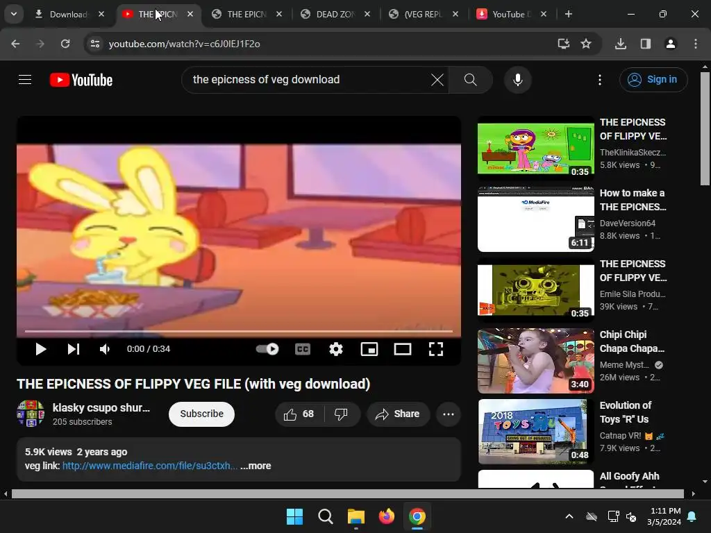This screenshot has height=533, width=711.
Task: Clear the search query with X
Action: 437,80
